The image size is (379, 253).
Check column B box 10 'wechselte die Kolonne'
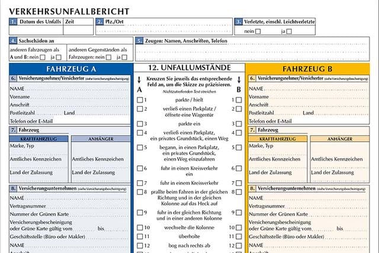pyautogui.click(x=239, y=228)
